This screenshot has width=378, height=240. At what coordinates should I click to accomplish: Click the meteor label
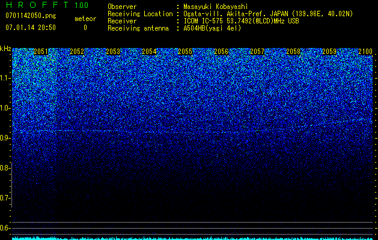coord(85,19)
